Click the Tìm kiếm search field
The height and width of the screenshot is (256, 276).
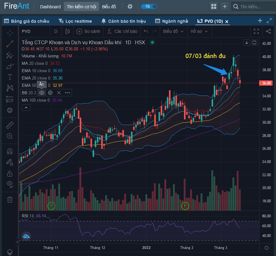coord(253,6)
